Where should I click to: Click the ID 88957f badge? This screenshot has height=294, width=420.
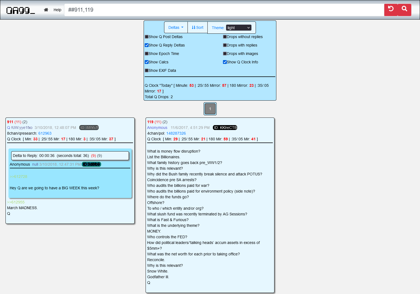tap(89, 128)
